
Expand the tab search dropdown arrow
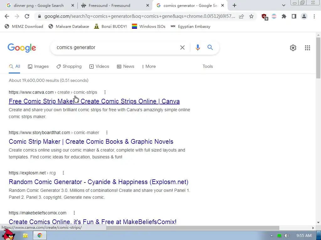coord(283,6)
